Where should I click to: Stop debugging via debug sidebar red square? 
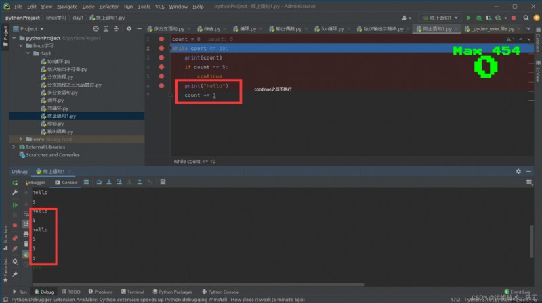[x=15, y=225]
